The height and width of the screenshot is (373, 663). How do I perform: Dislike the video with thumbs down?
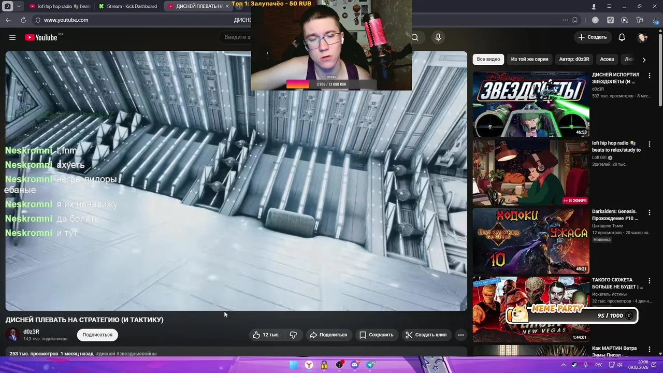tap(293, 335)
